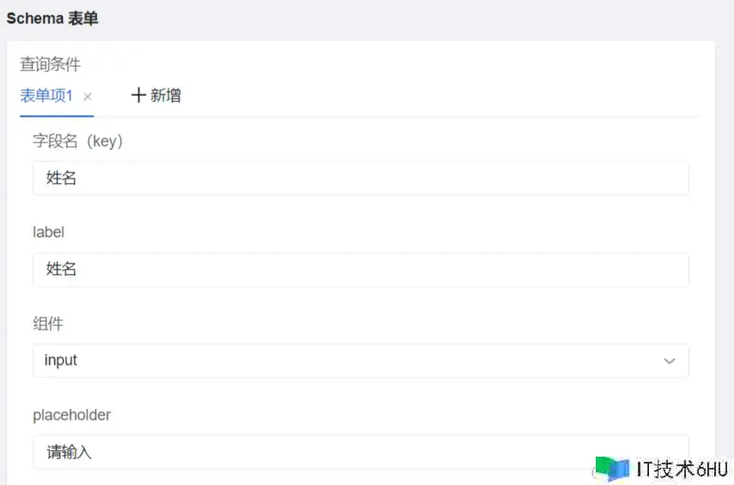Focus the placeholder input containing 请输入
Viewport: 734px width, 485px height.
361,452
